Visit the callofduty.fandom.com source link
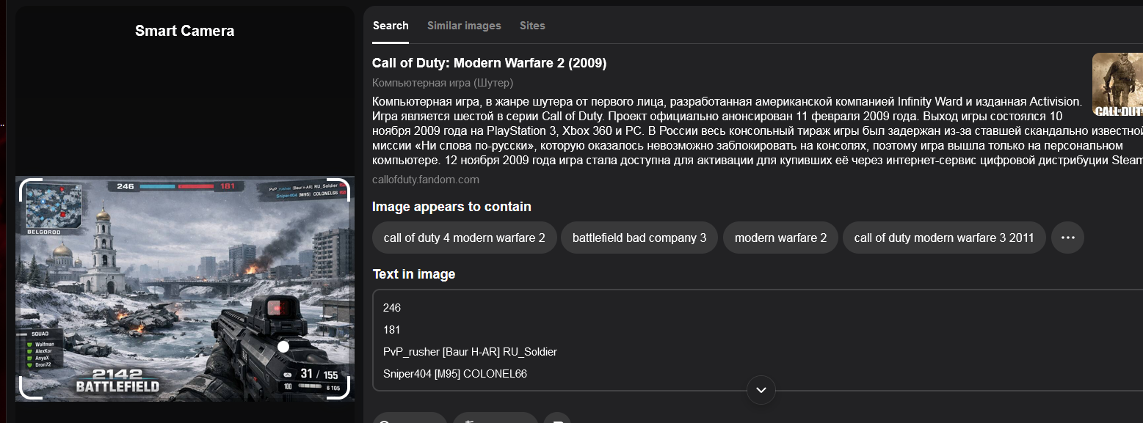This screenshot has height=423, width=1143. [426, 180]
